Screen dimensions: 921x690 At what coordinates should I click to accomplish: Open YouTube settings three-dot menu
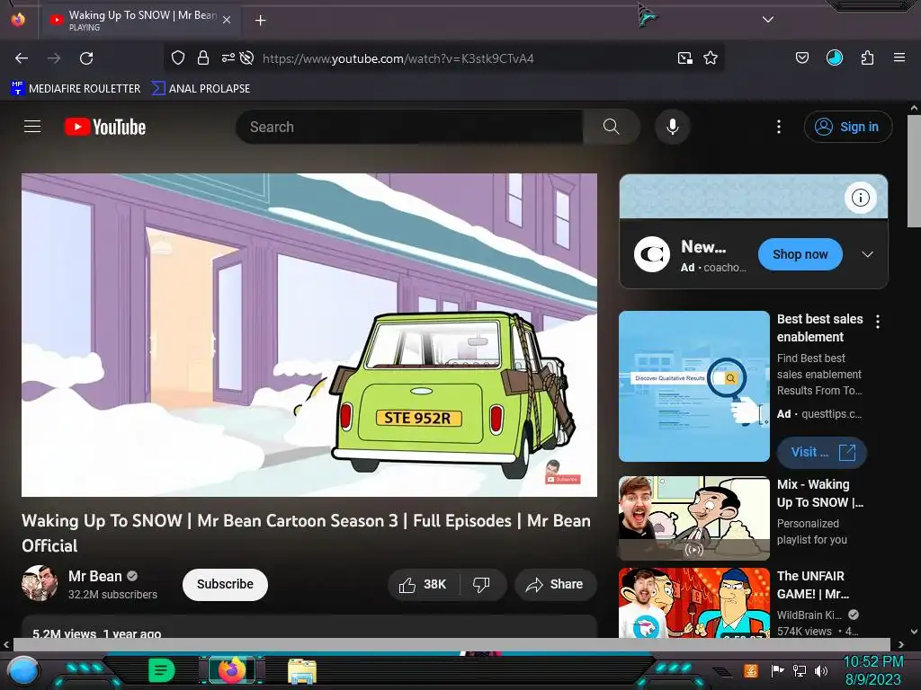pyautogui.click(x=779, y=127)
